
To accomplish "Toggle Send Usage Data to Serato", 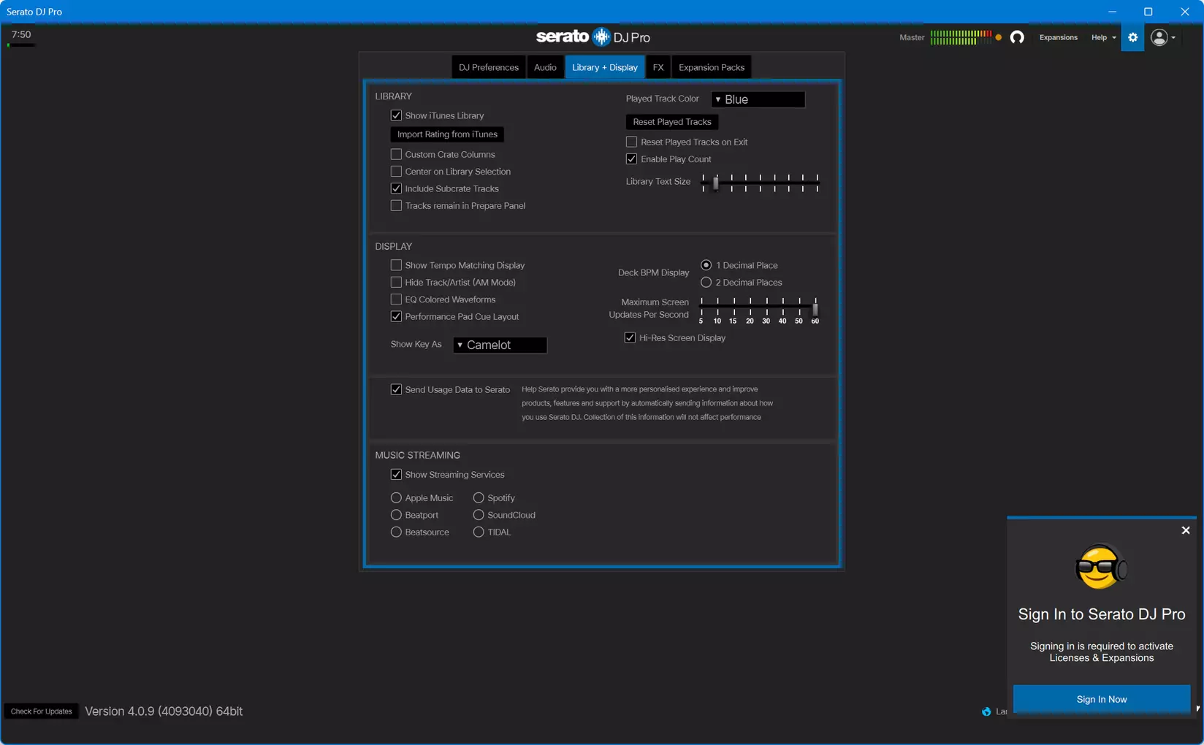I will tap(396, 389).
